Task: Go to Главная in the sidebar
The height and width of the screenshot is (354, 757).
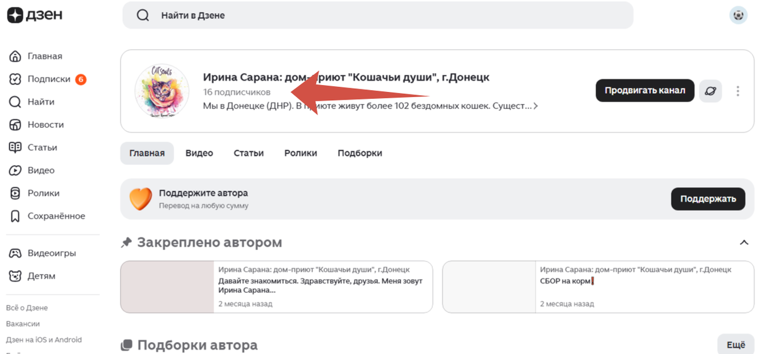Action: [44, 56]
